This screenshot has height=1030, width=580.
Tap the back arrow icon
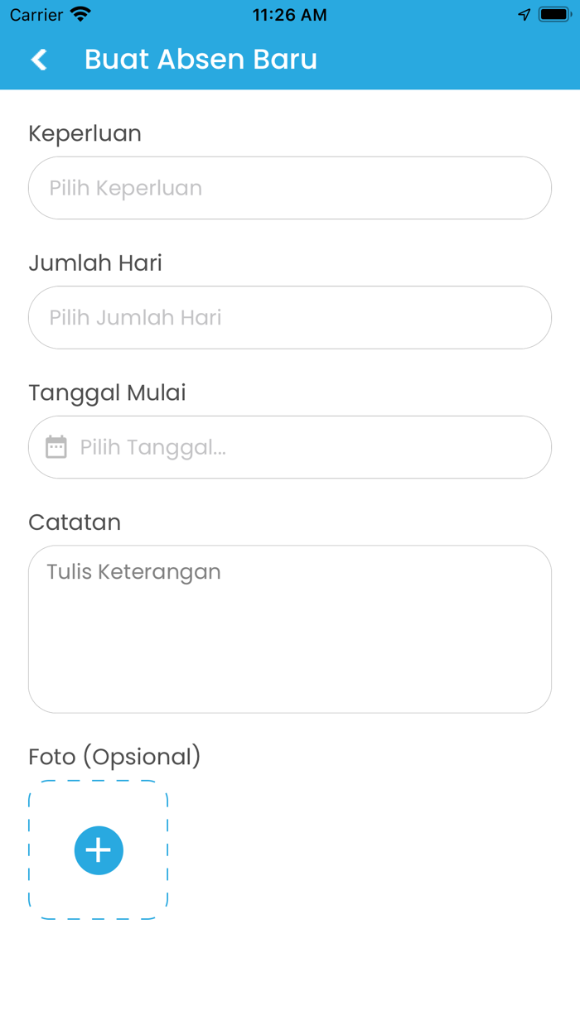39,60
